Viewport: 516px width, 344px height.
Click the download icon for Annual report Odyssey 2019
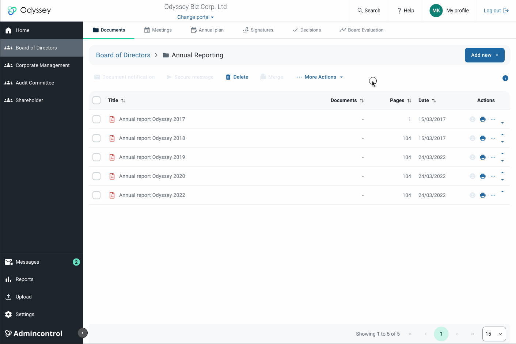pos(473,157)
